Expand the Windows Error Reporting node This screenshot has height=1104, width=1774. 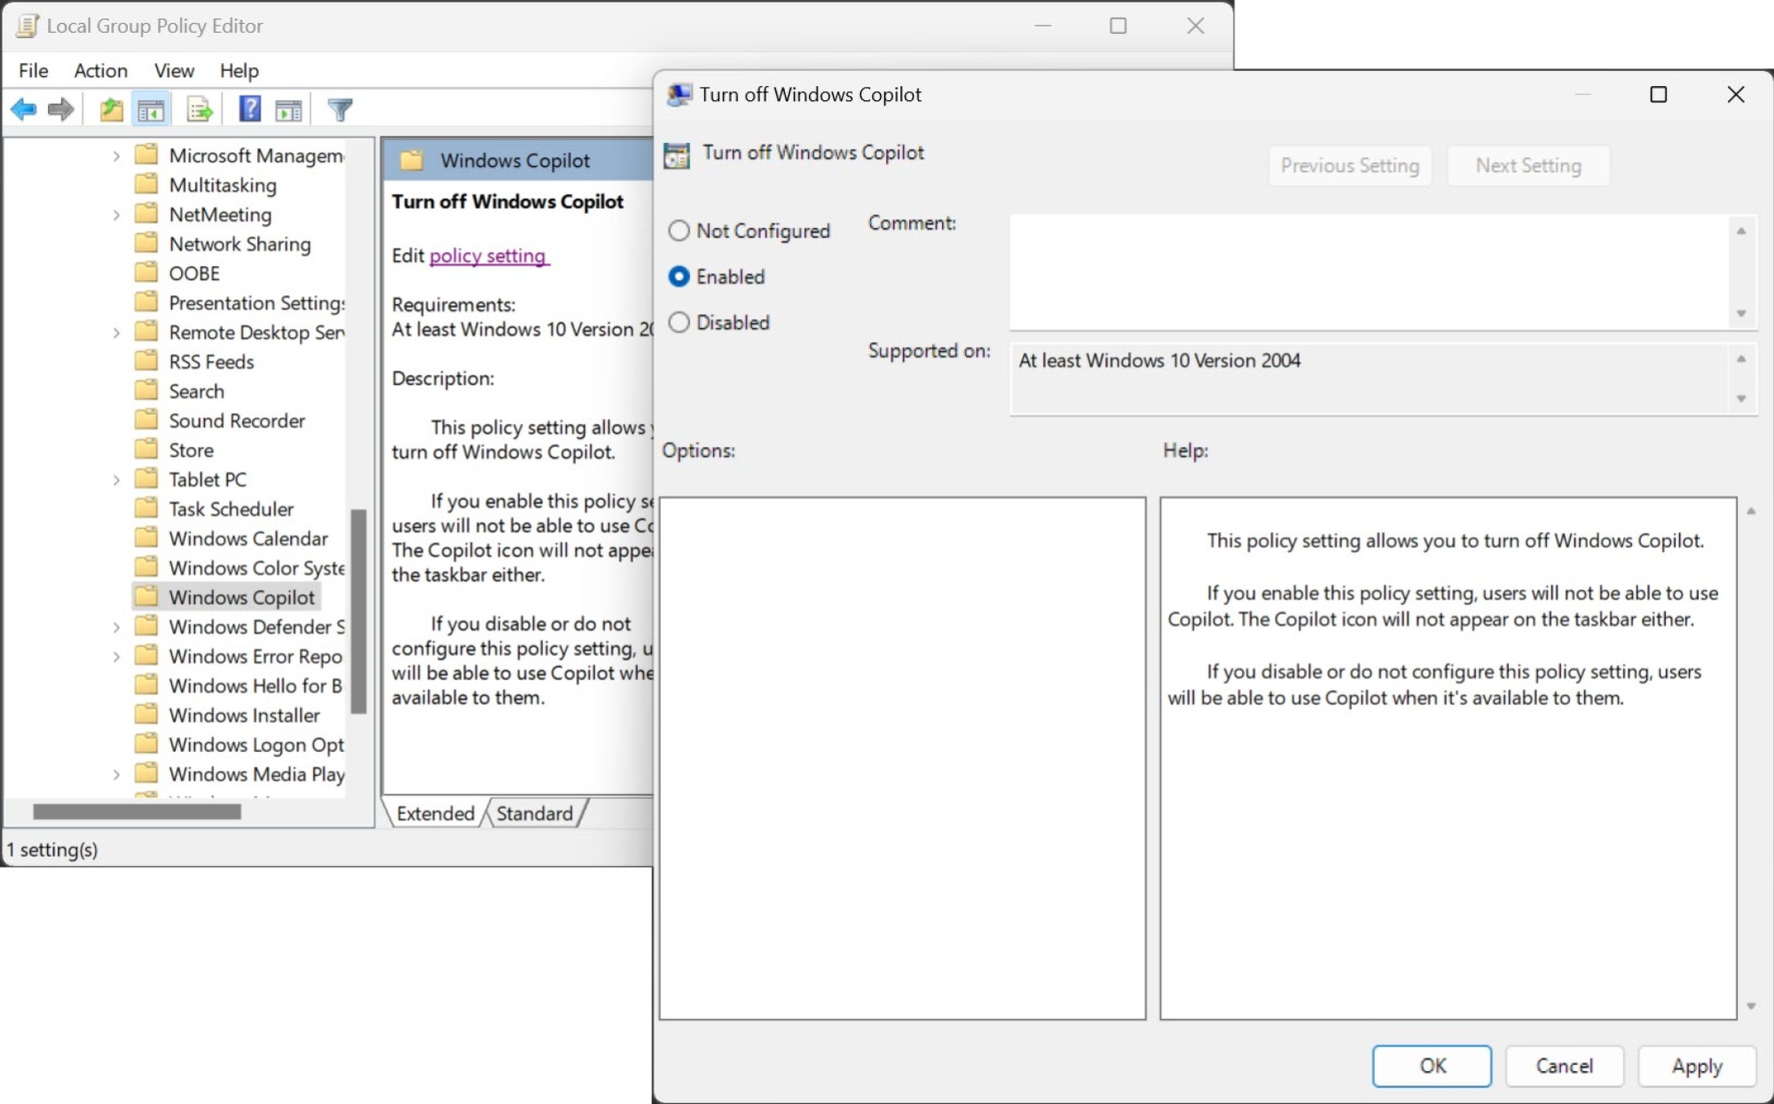[116, 656]
